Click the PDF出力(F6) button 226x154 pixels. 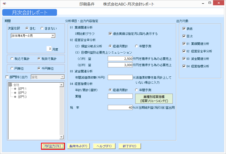click(x=52, y=146)
